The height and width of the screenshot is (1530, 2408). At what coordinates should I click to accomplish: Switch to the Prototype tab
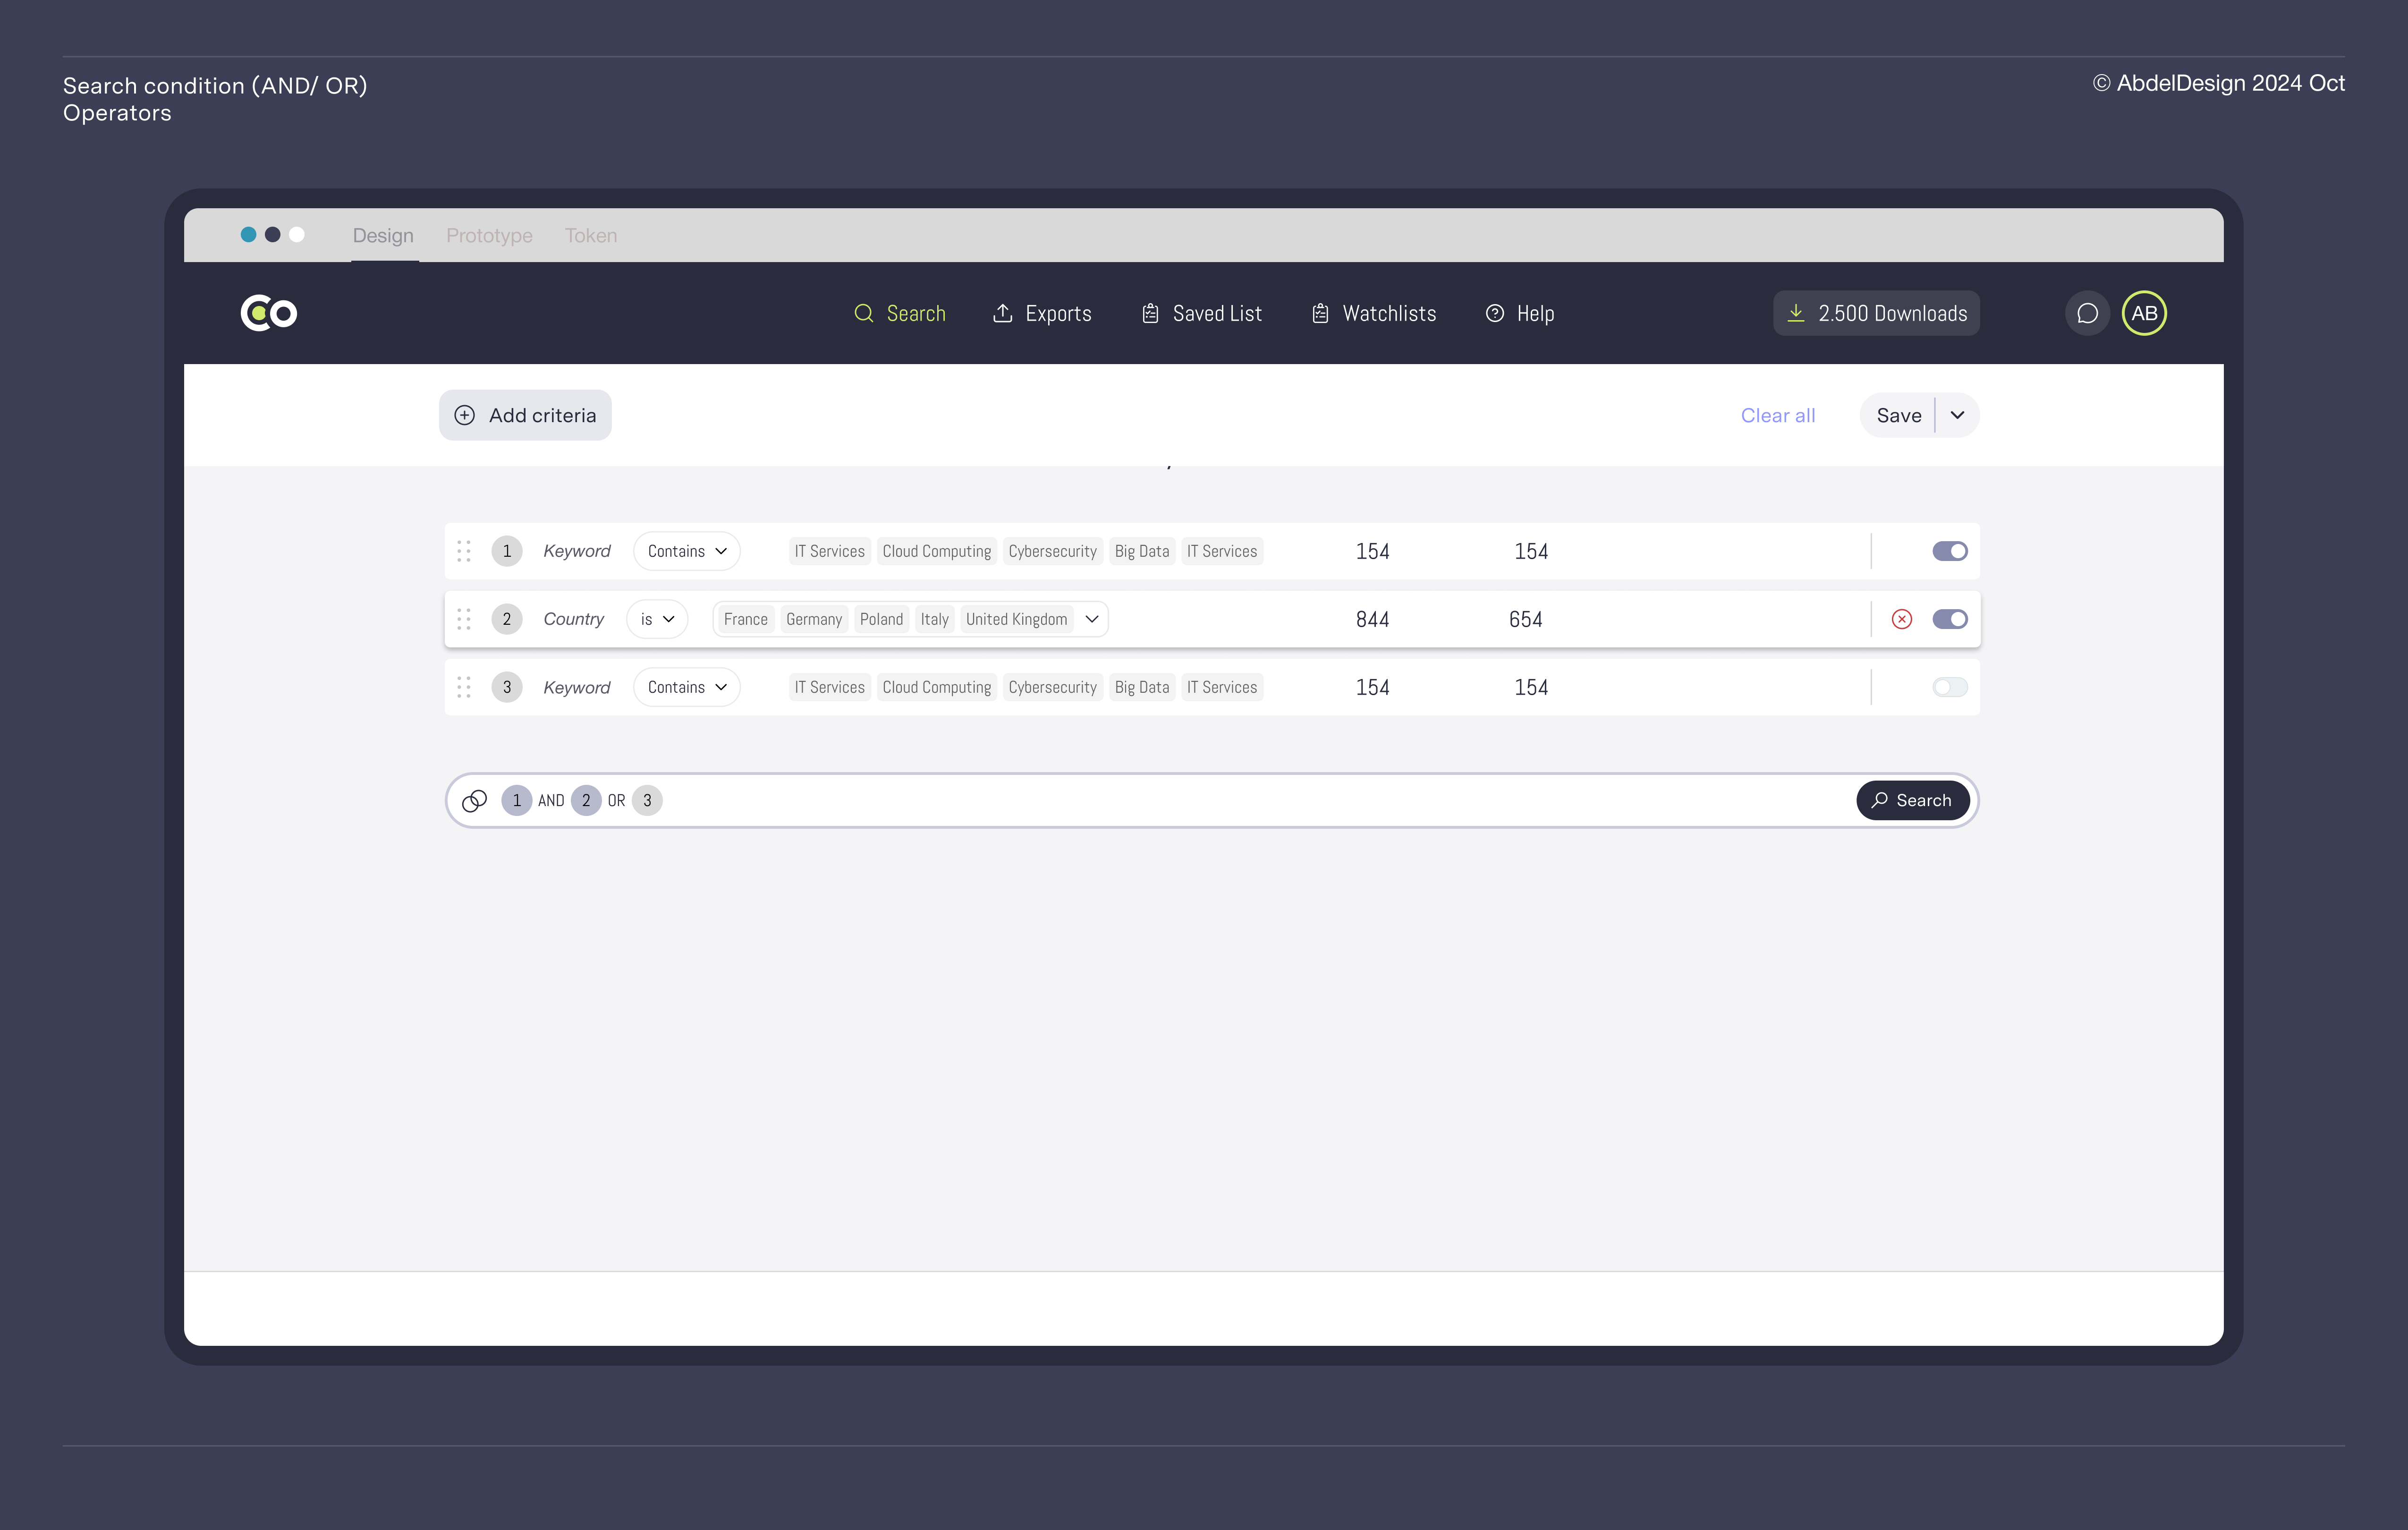pyautogui.click(x=489, y=235)
